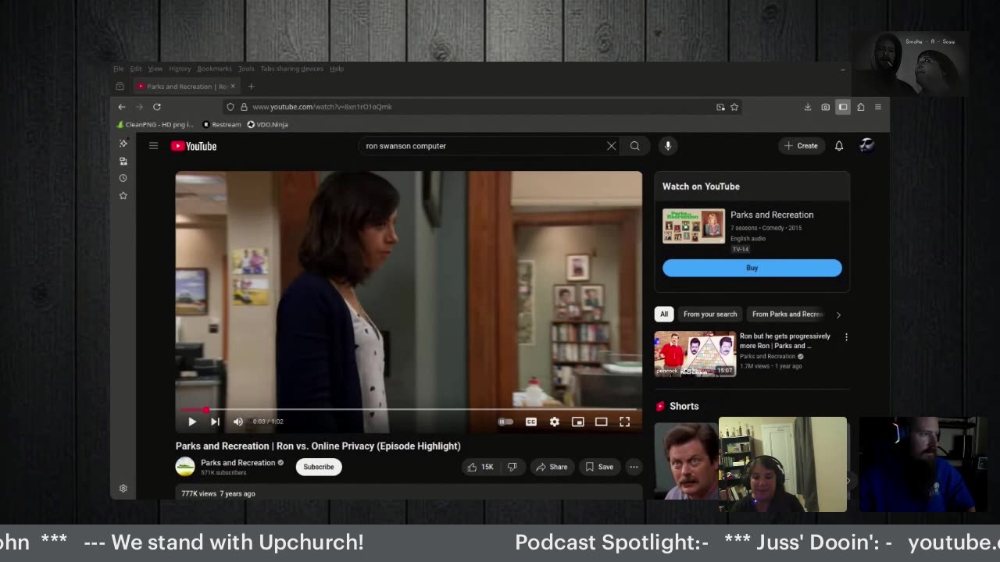Screen dimensions: 1000x562
Task: Open the Ron gets progressively more Ron thumbnail
Action: (x=695, y=354)
